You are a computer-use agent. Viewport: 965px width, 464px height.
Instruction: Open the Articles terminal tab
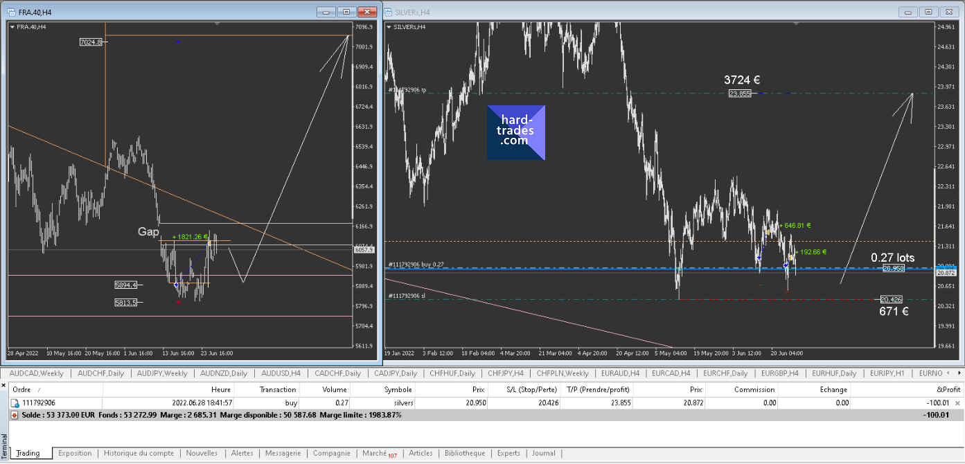(x=420, y=453)
